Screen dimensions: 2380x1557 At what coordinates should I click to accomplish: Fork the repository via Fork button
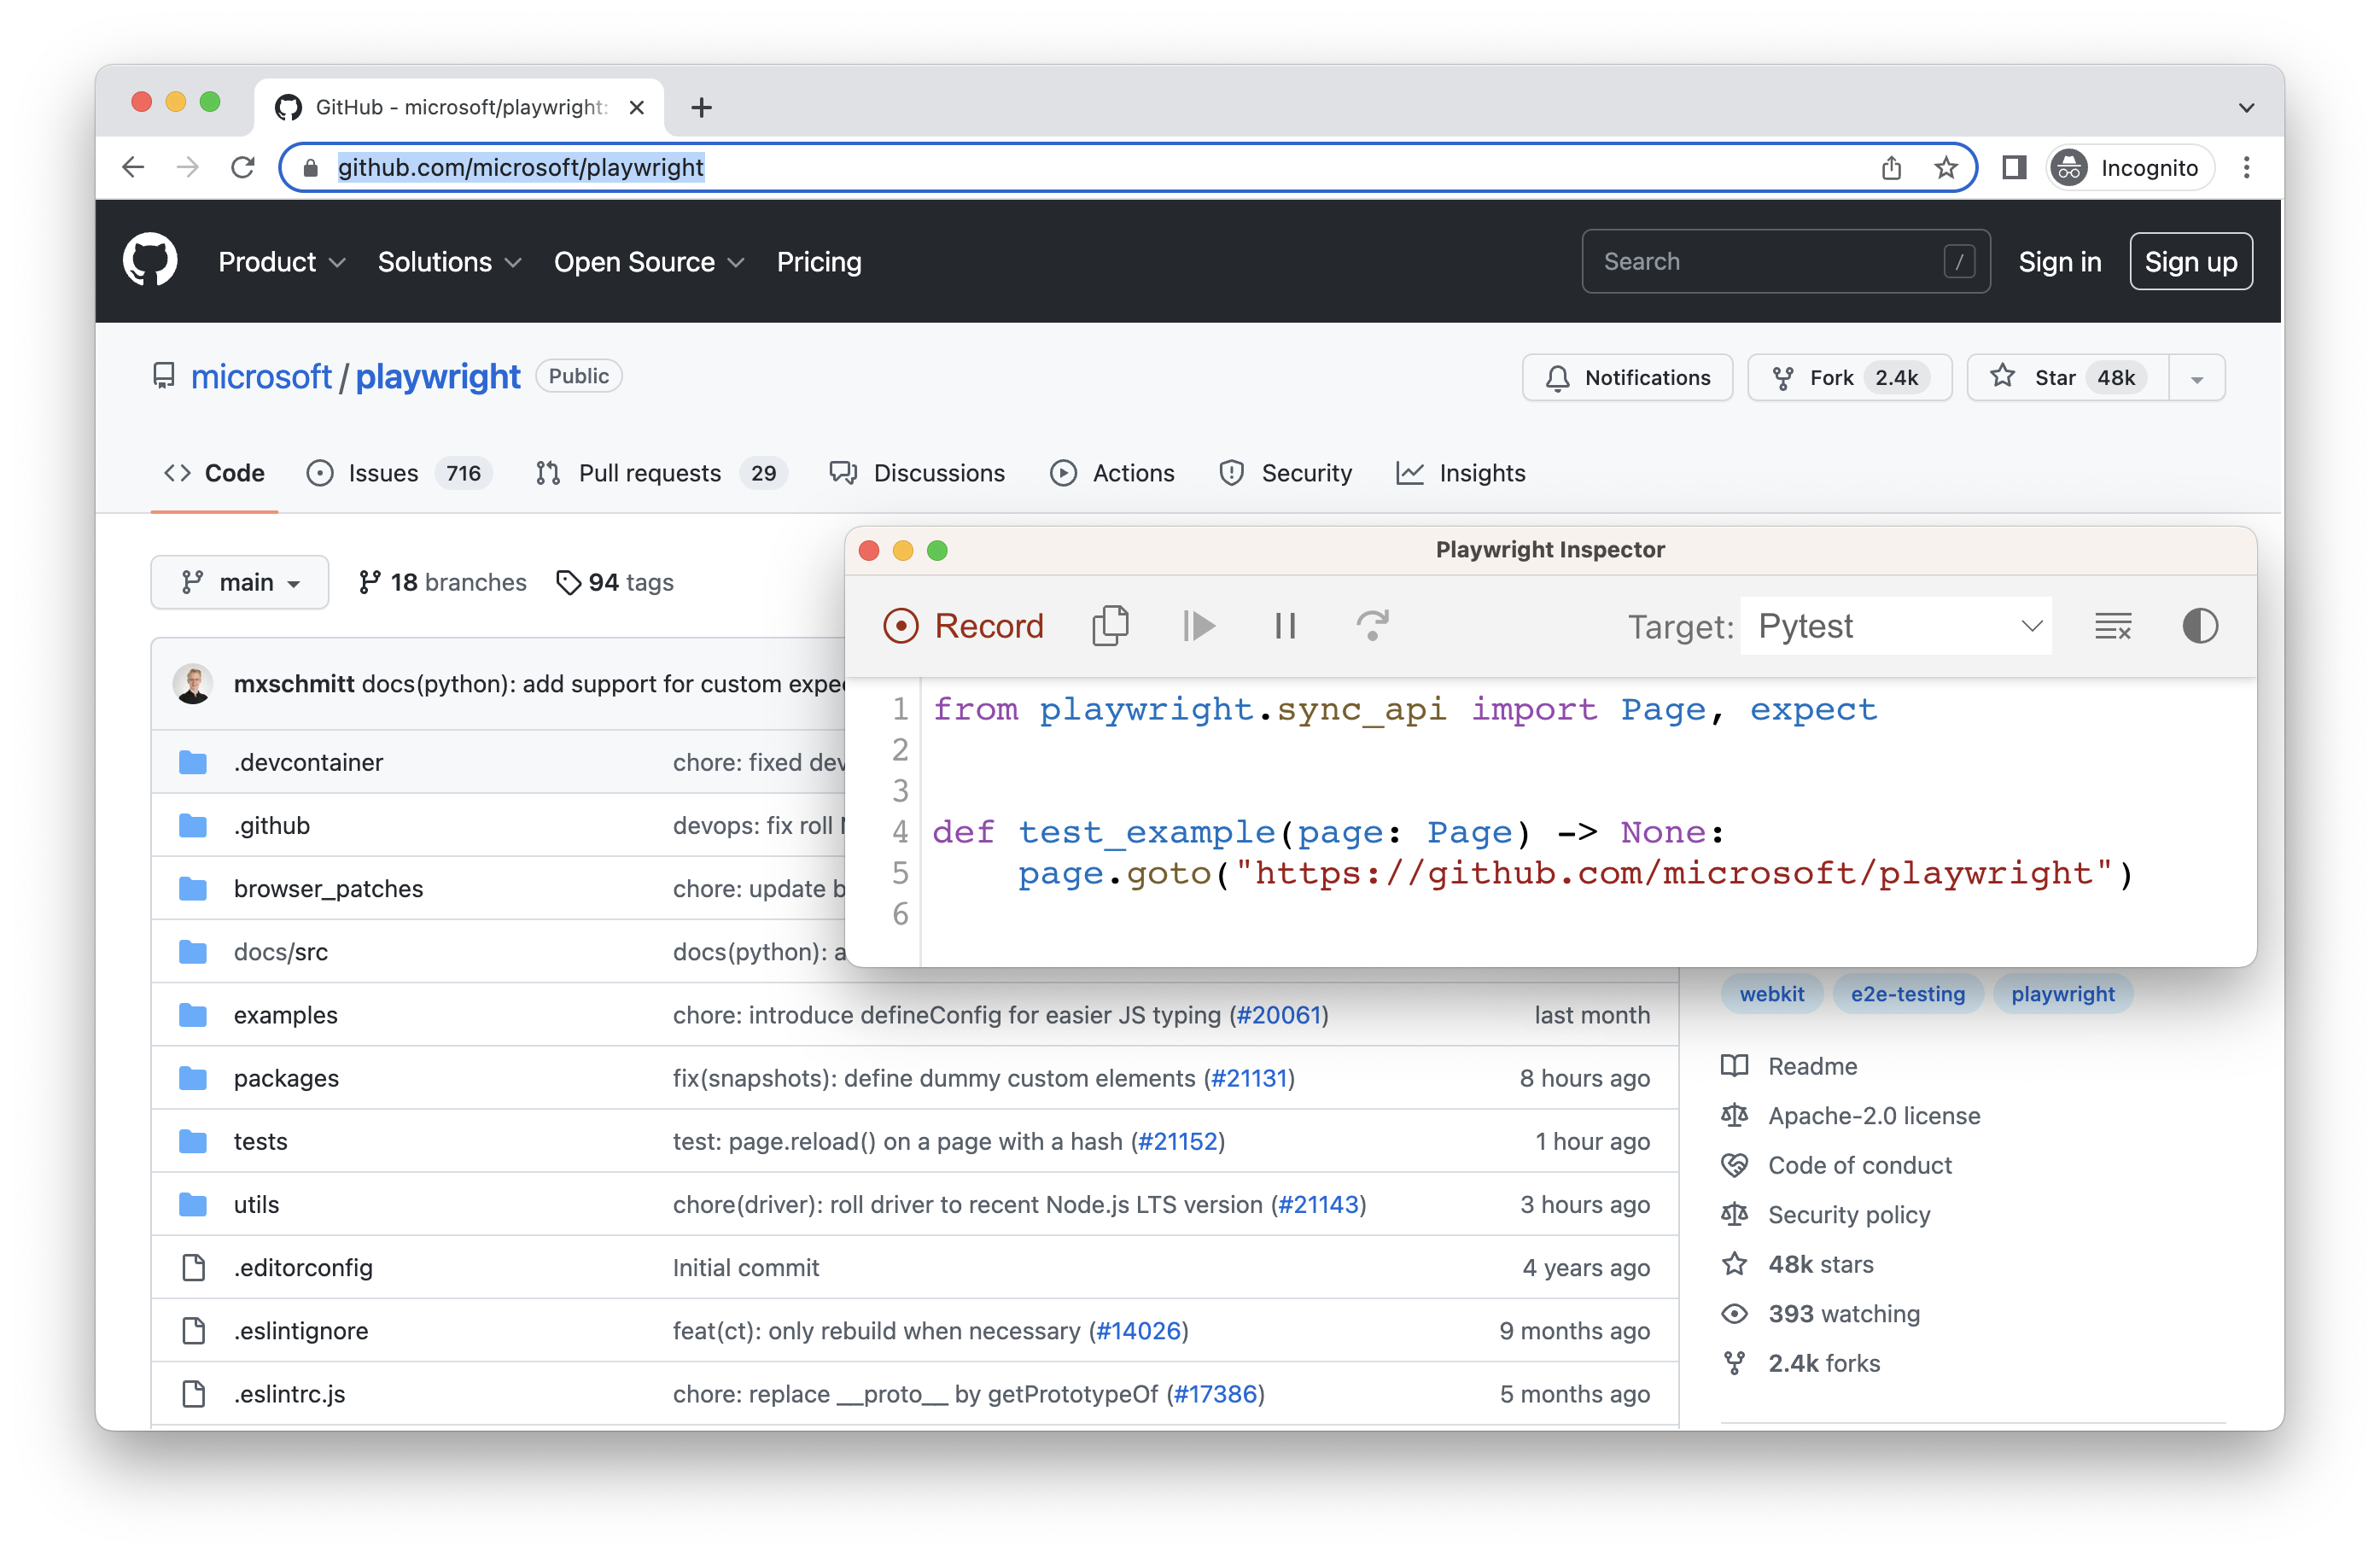(x=1849, y=377)
